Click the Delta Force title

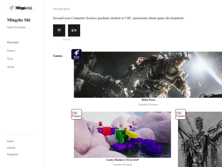tap(148, 100)
